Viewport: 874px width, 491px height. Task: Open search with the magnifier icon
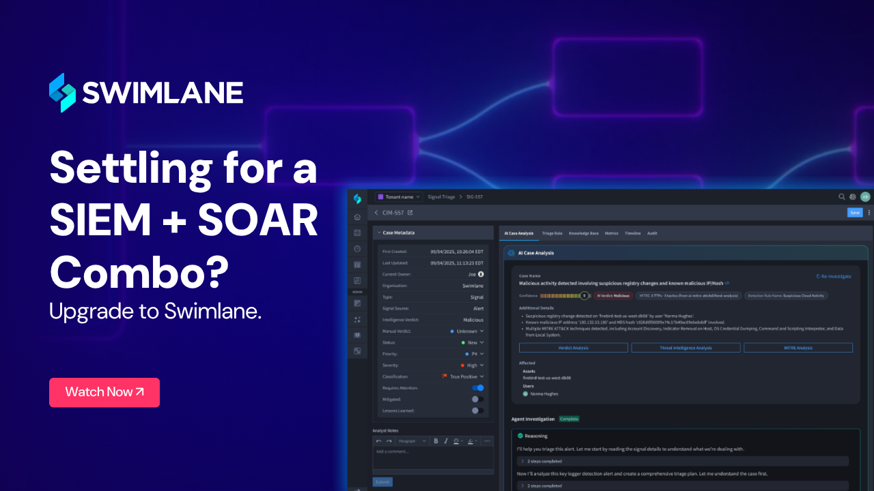[842, 196]
